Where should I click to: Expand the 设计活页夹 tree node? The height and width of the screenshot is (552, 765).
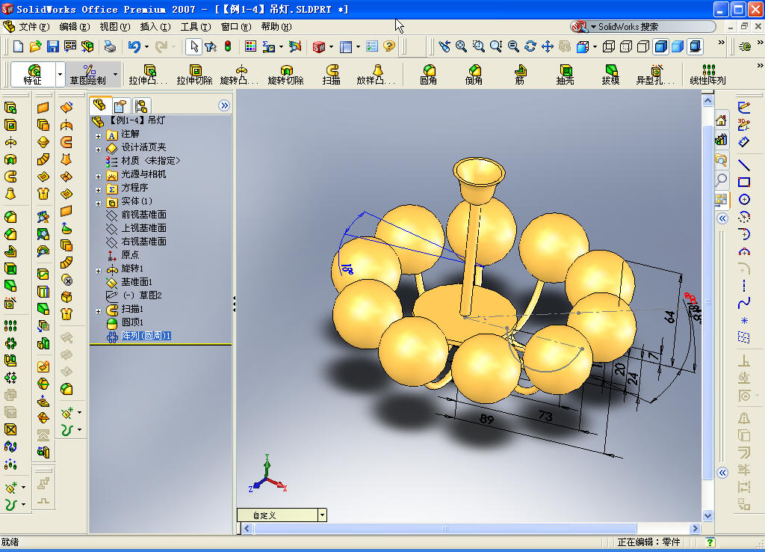pyautogui.click(x=98, y=150)
